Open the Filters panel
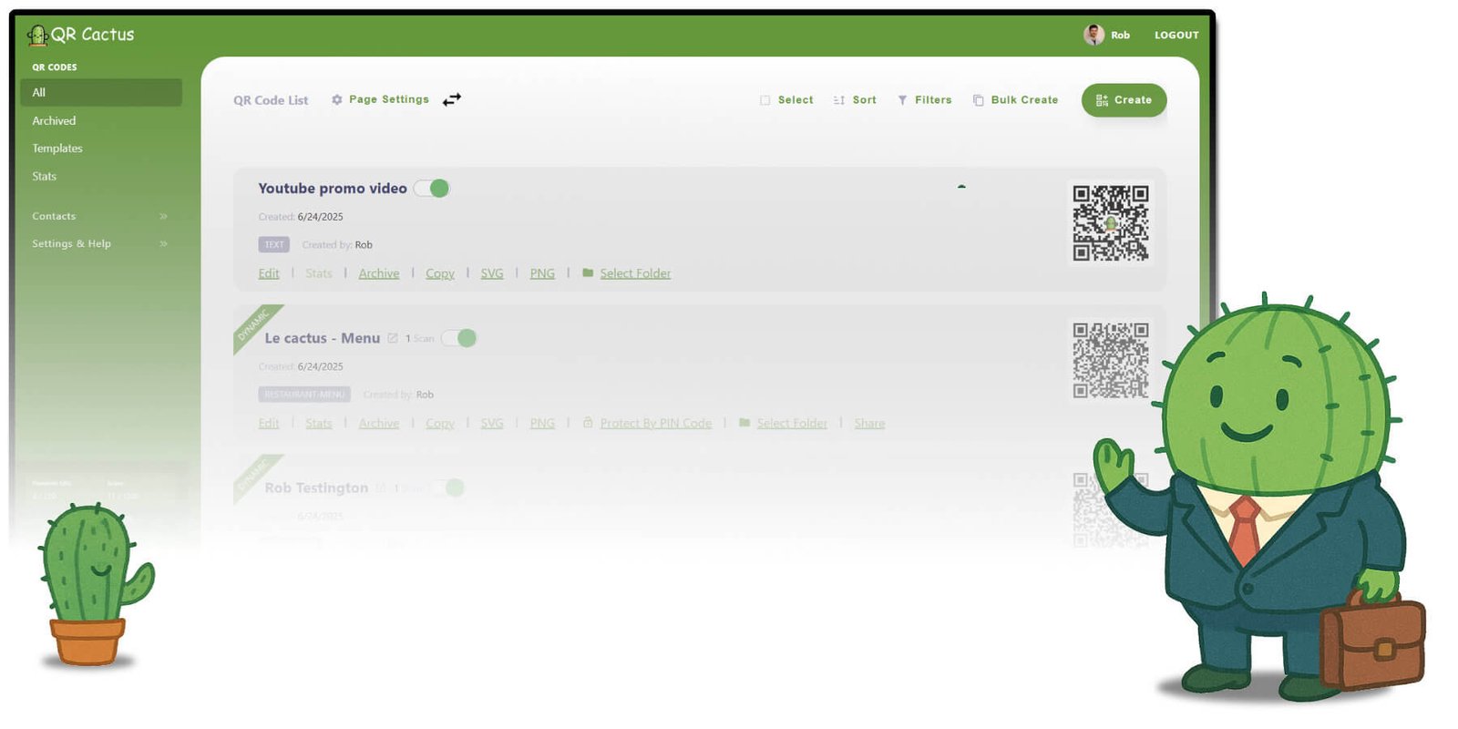This screenshot has height=729, width=1458. tap(924, 100)
